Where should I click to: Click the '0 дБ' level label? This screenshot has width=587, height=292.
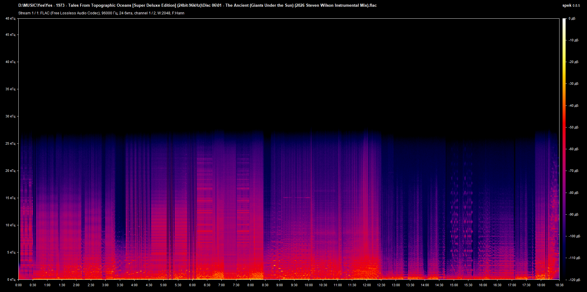click(x=572, y=19)
